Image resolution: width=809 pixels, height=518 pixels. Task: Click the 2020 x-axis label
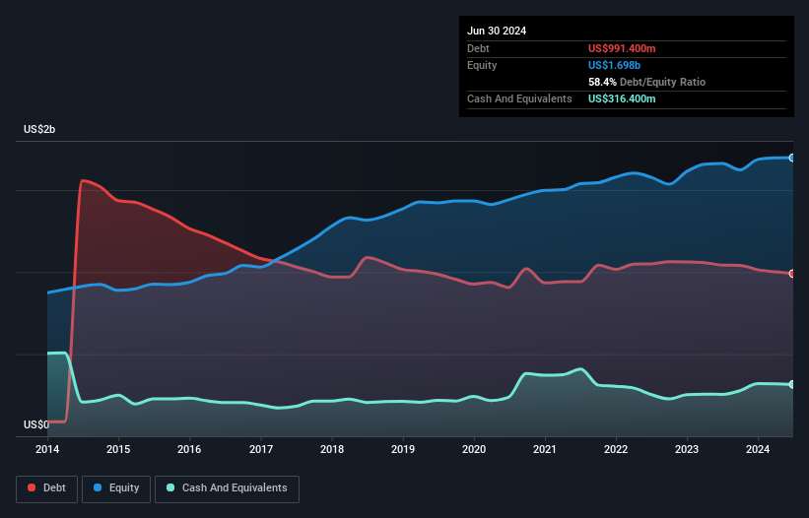pos(474,449)
